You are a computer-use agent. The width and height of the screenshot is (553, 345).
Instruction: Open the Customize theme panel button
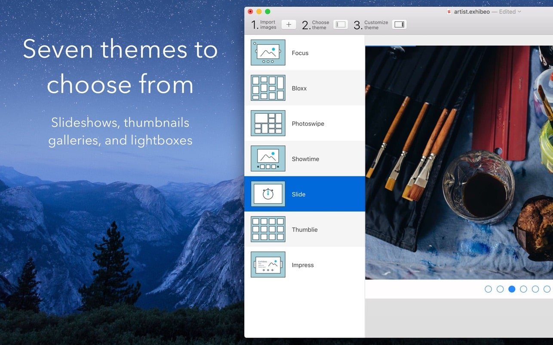(x=399, y=24)
